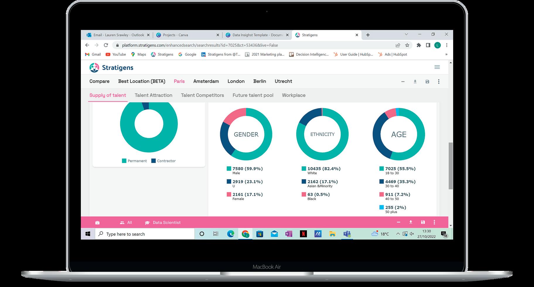Open the three-dot menu in location bar

(439, 81)
